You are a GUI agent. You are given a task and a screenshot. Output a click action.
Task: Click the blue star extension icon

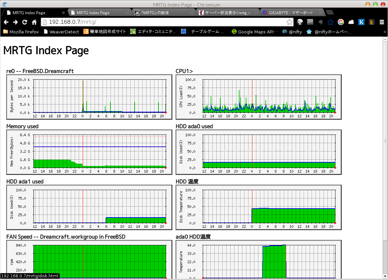tap(330, 22)
